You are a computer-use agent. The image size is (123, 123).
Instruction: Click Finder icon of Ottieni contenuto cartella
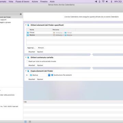(28, 57)
